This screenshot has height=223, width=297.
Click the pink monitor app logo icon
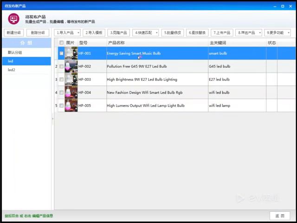coord(13,19)
